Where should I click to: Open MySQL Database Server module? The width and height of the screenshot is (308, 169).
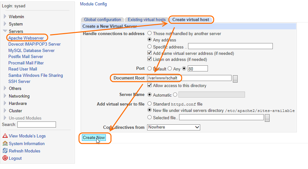click(x=31, y=50)
